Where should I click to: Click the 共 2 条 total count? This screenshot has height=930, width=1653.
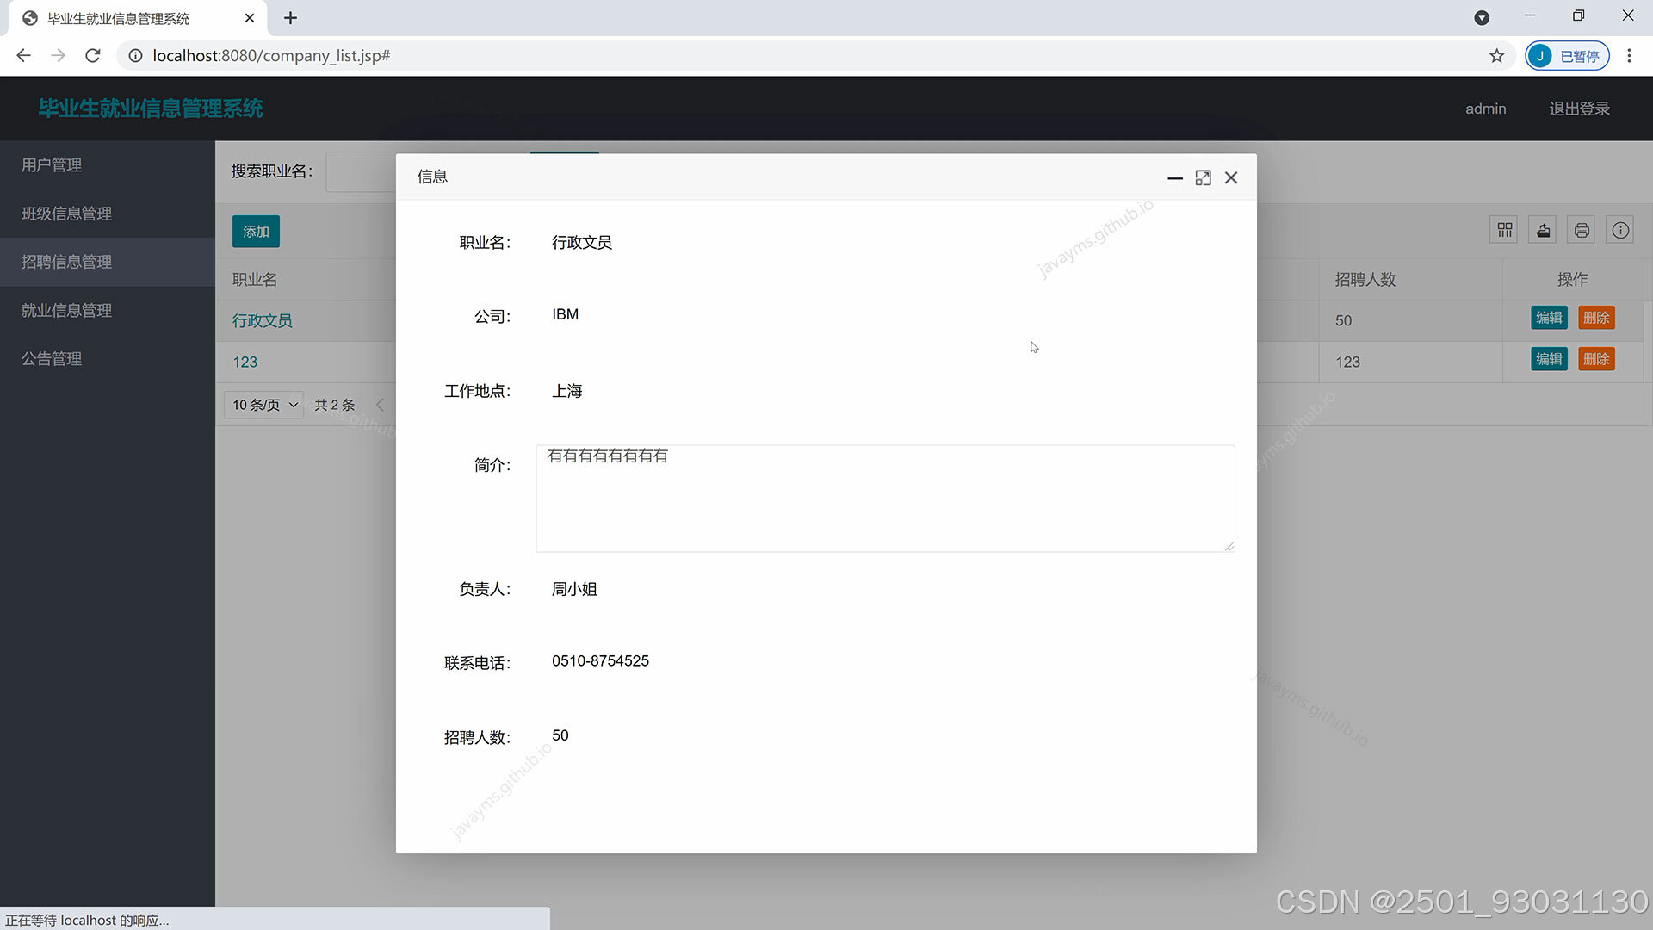tap(335, 405)
